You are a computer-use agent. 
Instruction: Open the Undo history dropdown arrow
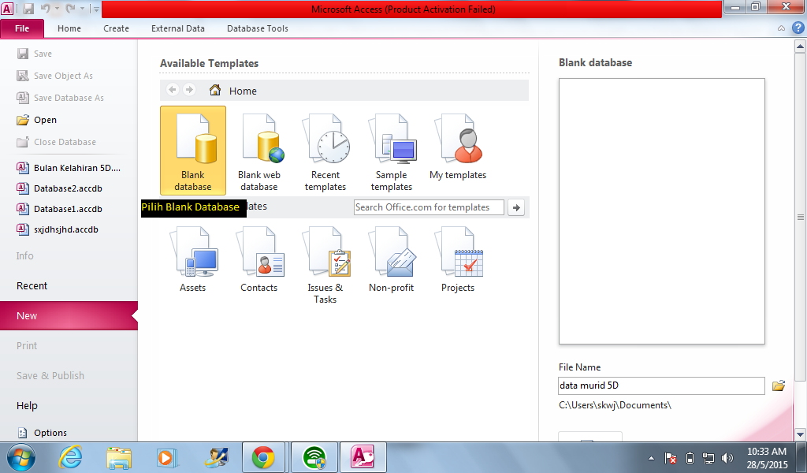[x=57, y=9]
